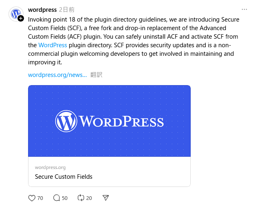
Task: Open the wordpress username profile link
Action: point(42,10)
